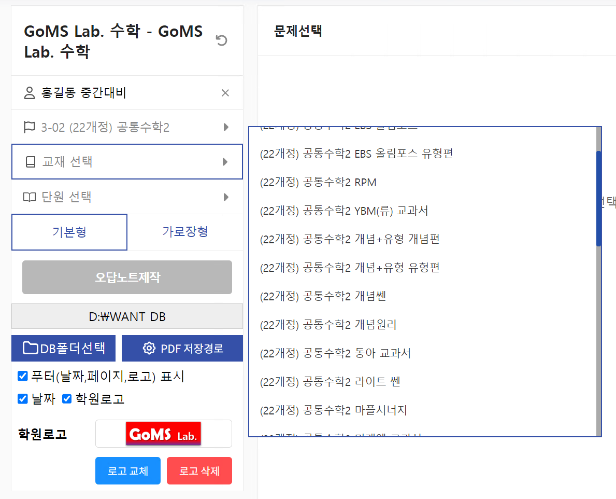This screenshot has width=616, height=499.
Task: Click the DB폴더선택 button
Action: click(x=64, y=349)
